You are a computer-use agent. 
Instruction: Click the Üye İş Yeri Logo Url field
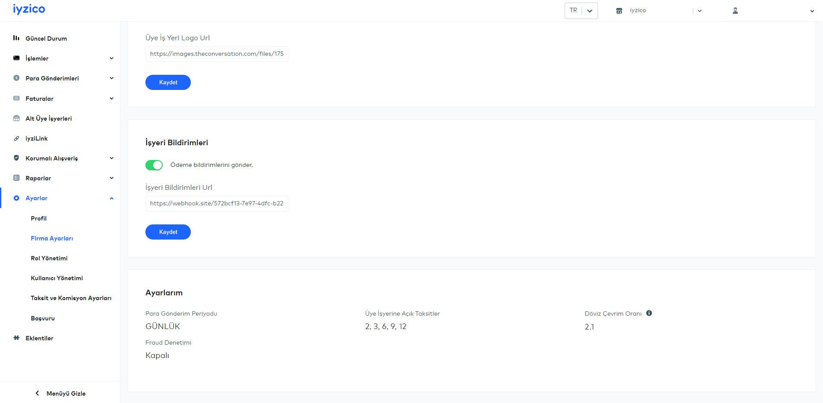click(x=217, y=54)
